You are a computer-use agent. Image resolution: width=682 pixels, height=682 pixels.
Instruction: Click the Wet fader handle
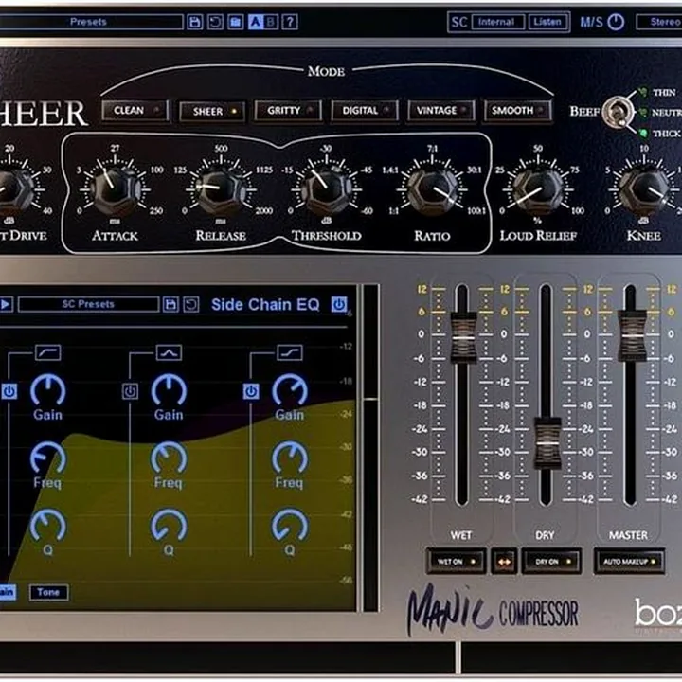pos(463,337)
